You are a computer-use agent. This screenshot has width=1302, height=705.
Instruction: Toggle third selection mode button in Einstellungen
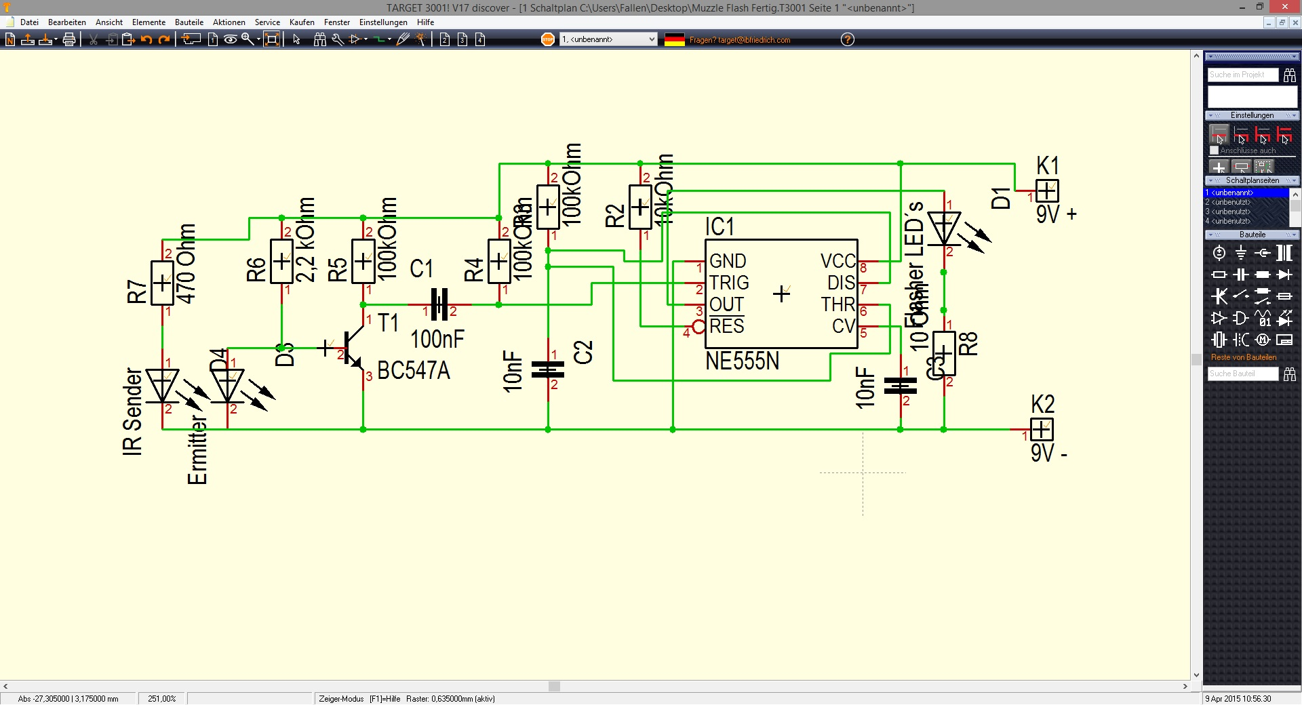click(x=1263, y=134)
